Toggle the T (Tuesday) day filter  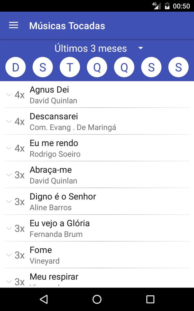click(70, 67)
